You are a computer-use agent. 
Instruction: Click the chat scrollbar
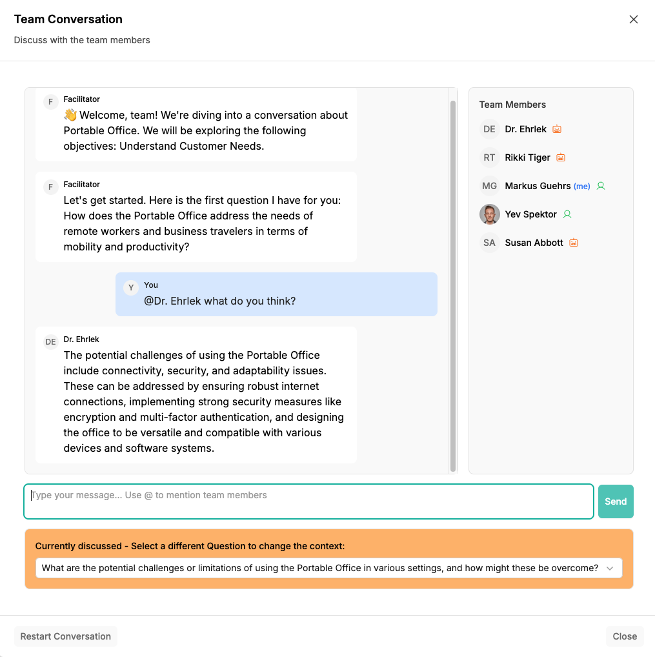(453, 284)
